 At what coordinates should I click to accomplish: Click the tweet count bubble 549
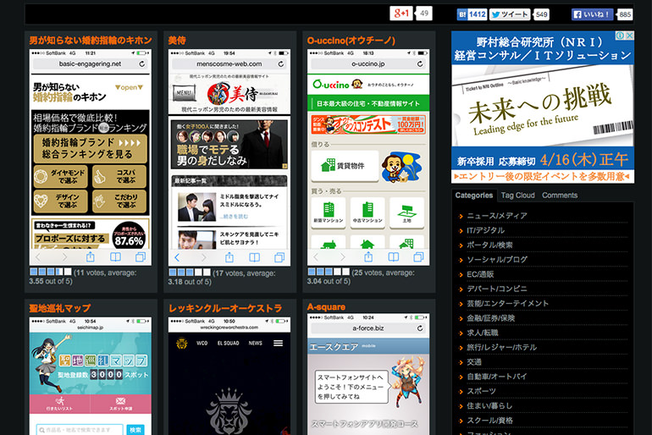(x=541, y=14)
